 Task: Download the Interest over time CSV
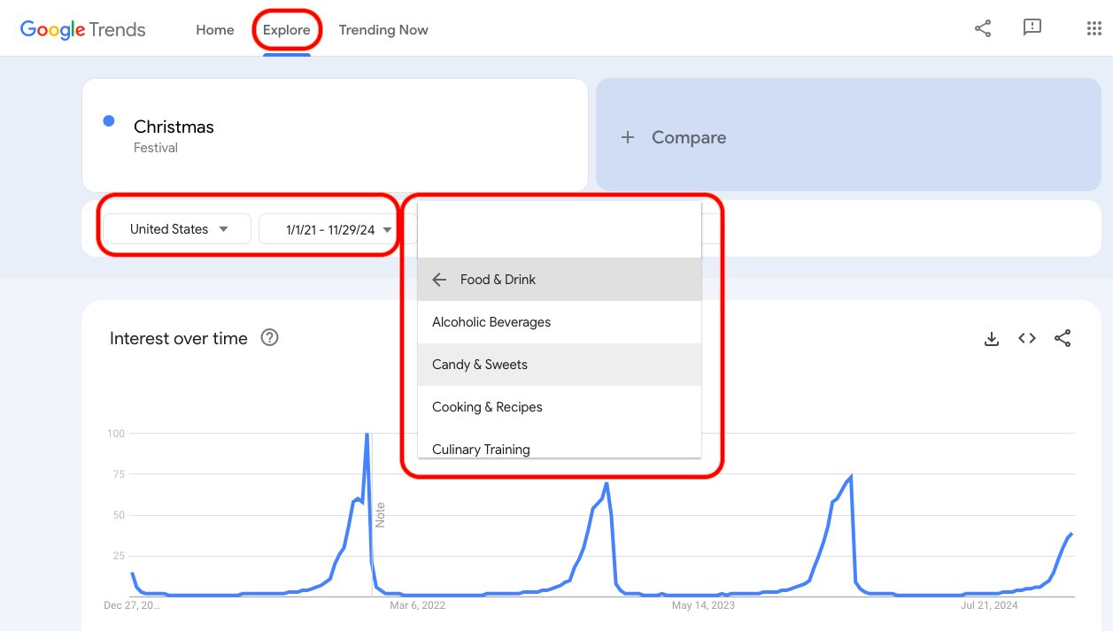pos(992,338)
